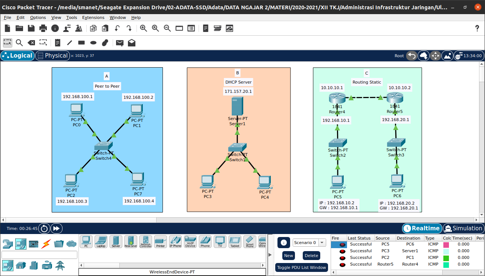Image resolution: width=485 pixels, height=276 pixels.
Task: Choose the Delete tool
Action: [31, 43]
